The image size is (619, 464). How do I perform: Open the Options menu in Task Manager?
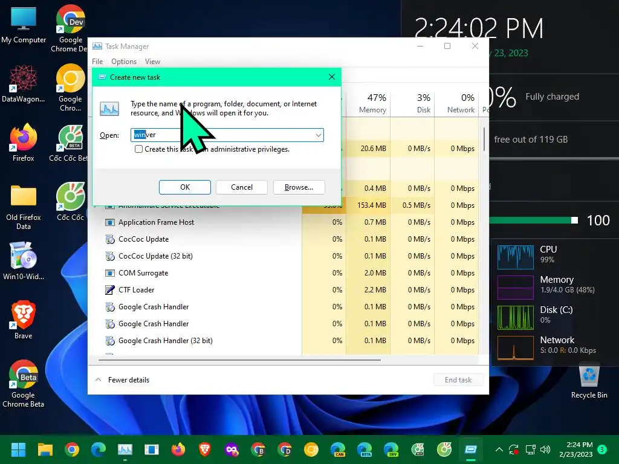point(123,62)
